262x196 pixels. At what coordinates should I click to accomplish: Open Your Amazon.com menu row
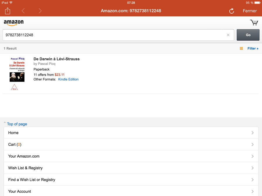click(x=131, y=156)
